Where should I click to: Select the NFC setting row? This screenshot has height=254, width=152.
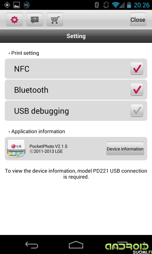click(76, 69)
